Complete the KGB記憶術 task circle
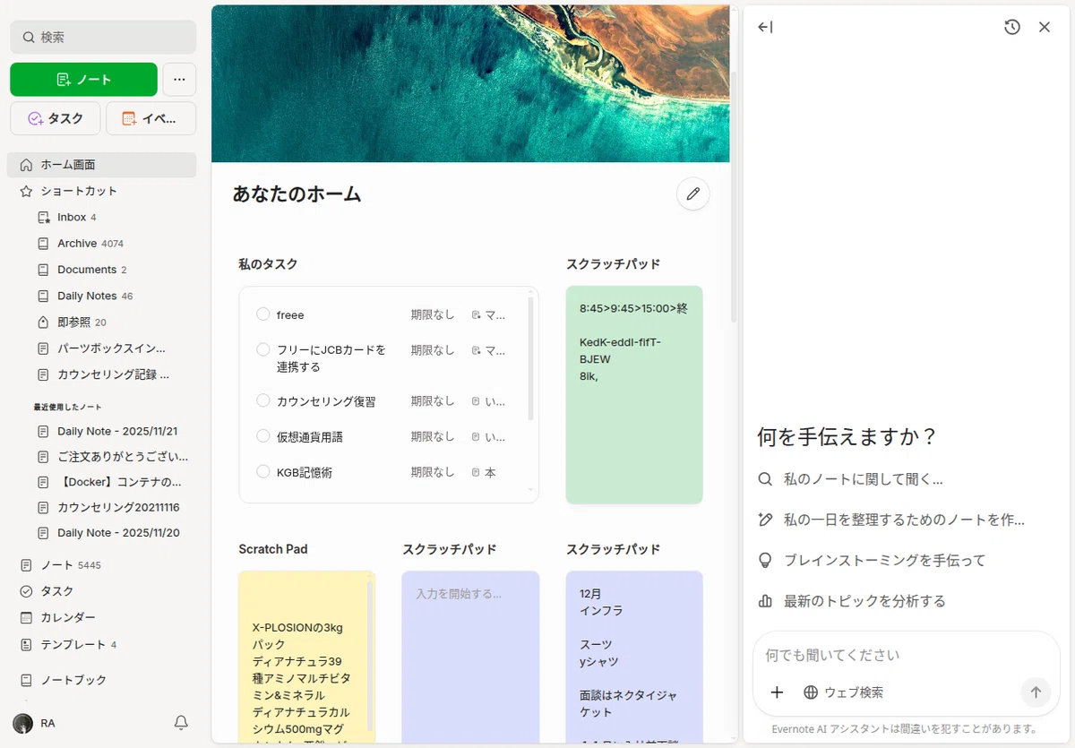The height and width of the screenshot is (748, 1075). [x=263, y=471]
